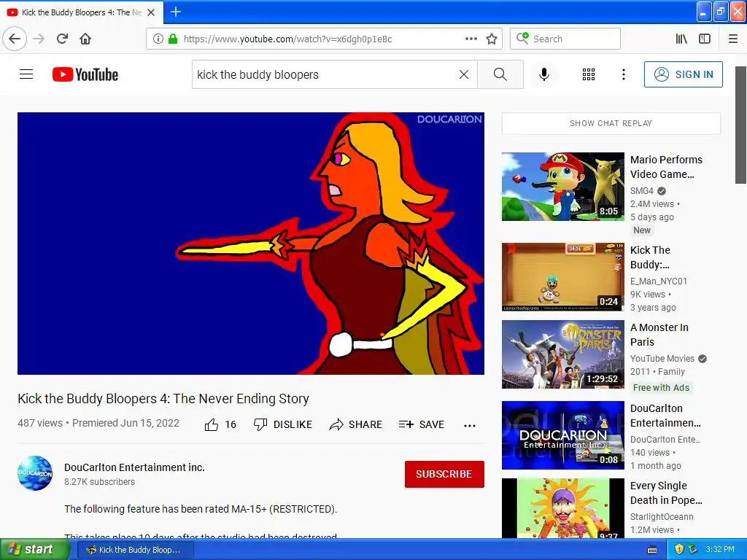
Task: Open page actions three-dot menu in address bar
Action: click(x=471, y=39)
